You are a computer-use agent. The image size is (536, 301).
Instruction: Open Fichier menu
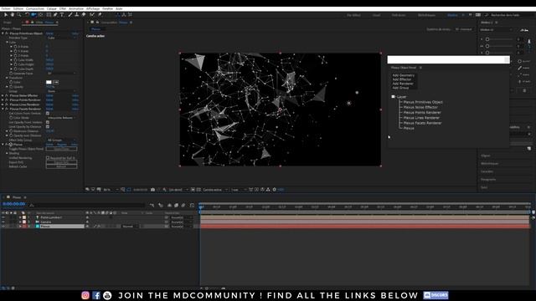(x=6, y=9)
